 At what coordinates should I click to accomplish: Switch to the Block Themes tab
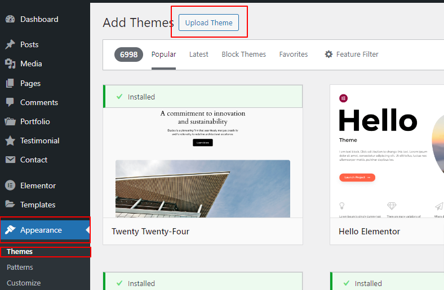click(x=243, y=55)
